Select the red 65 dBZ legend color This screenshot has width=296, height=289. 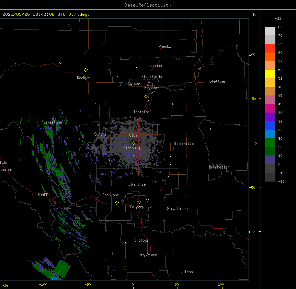(270, 48)
